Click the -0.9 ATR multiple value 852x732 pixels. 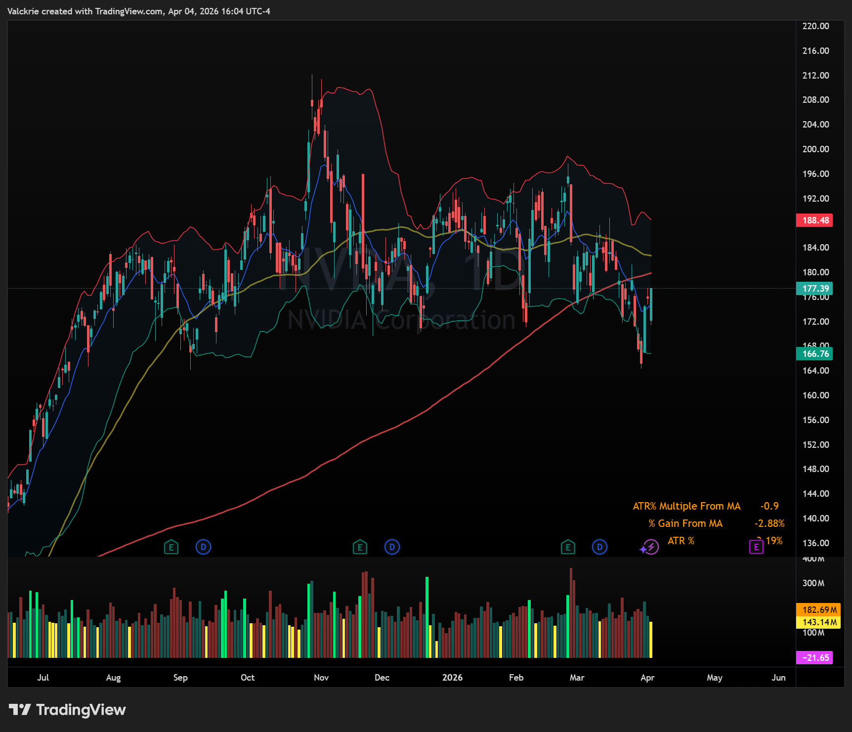(x=769, y=506)
